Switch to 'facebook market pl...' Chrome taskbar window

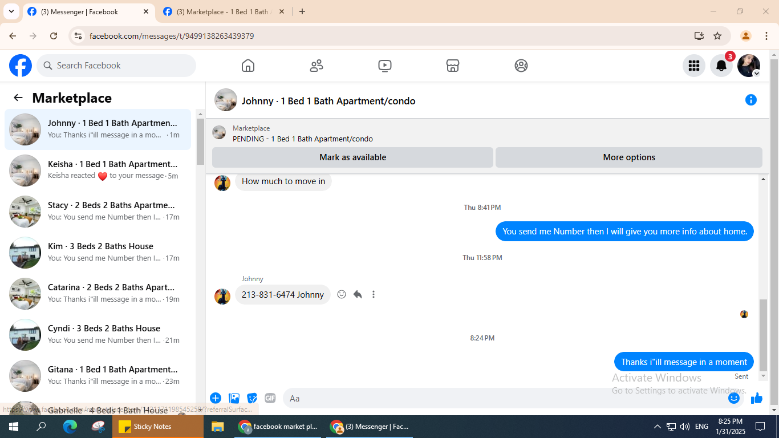click(x=279, y=427)
